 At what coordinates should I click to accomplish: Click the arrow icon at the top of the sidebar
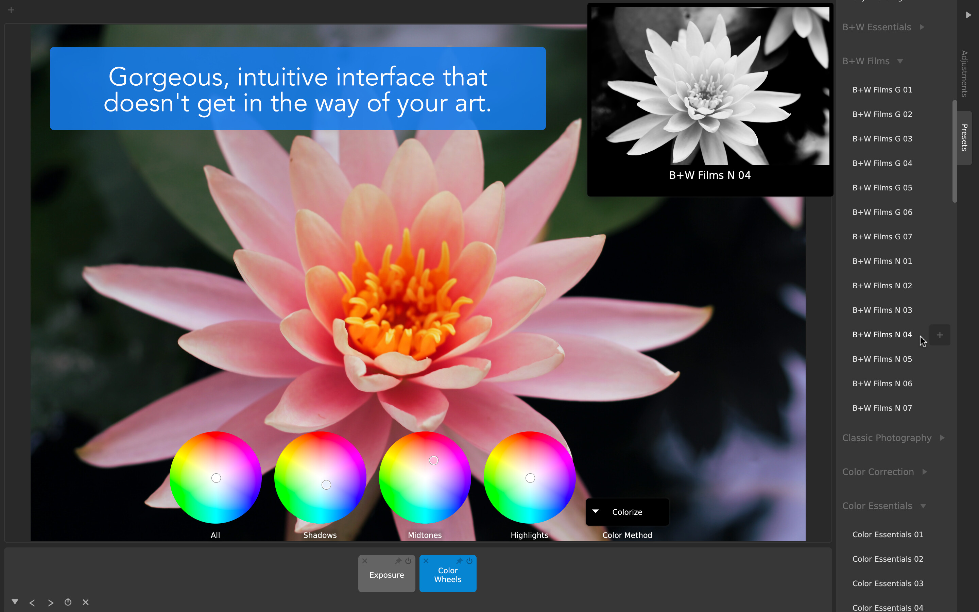968,15
